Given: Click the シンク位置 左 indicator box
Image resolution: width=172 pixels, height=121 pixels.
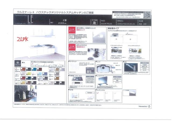Looking at the screenshot, I should point(94,22).
